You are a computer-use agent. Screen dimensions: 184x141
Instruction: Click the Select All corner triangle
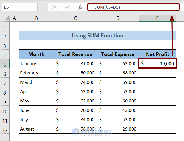[x=6, y=19]
